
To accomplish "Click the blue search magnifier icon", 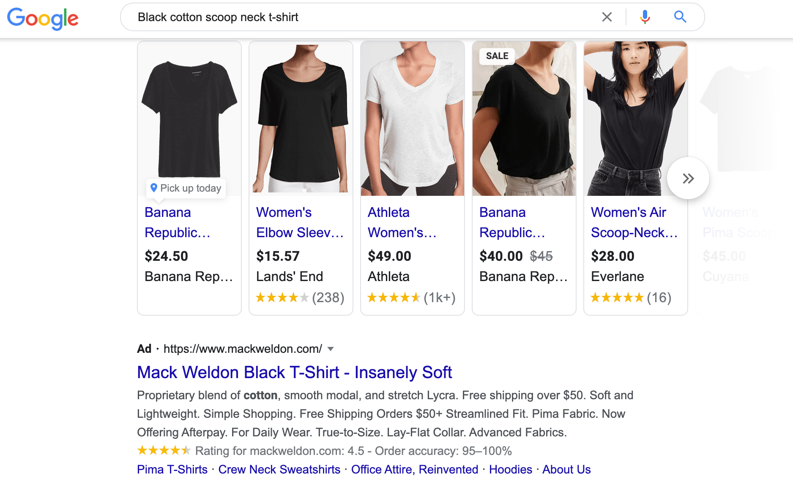I will pyautogui.click(x=680, y=17).
